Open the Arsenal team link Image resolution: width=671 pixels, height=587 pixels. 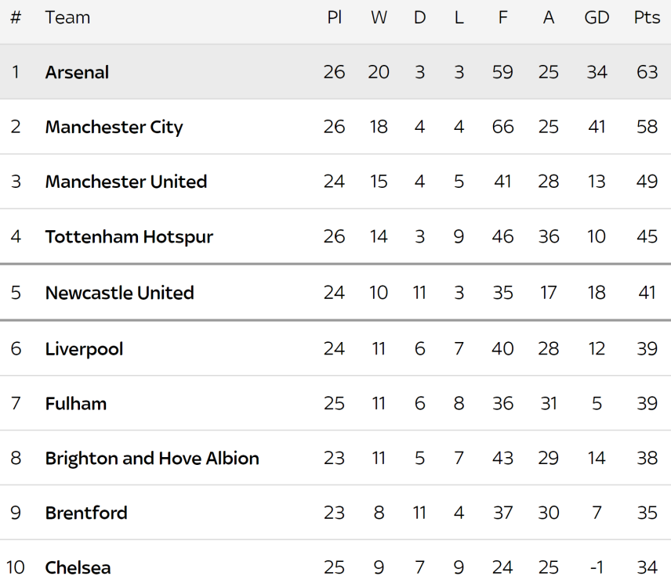click(x=77, y=72)
